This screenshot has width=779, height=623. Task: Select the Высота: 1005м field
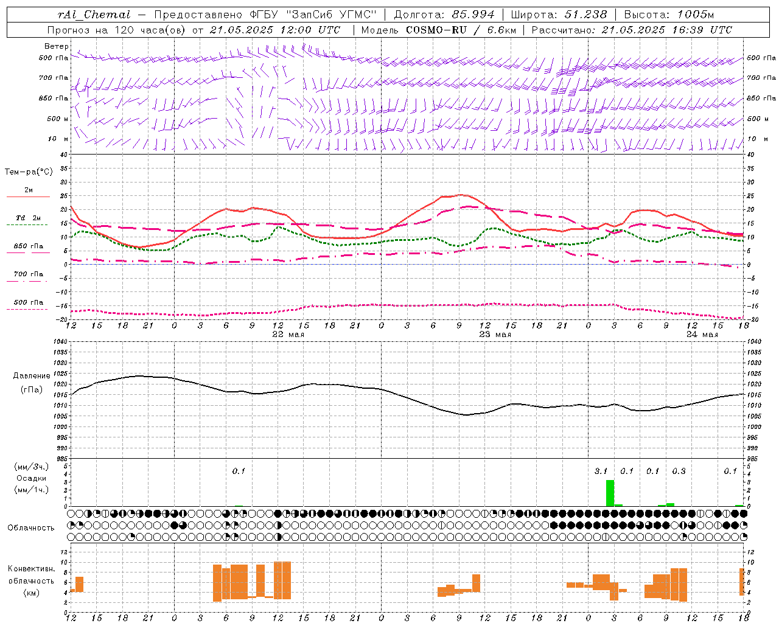click(669, 14)
